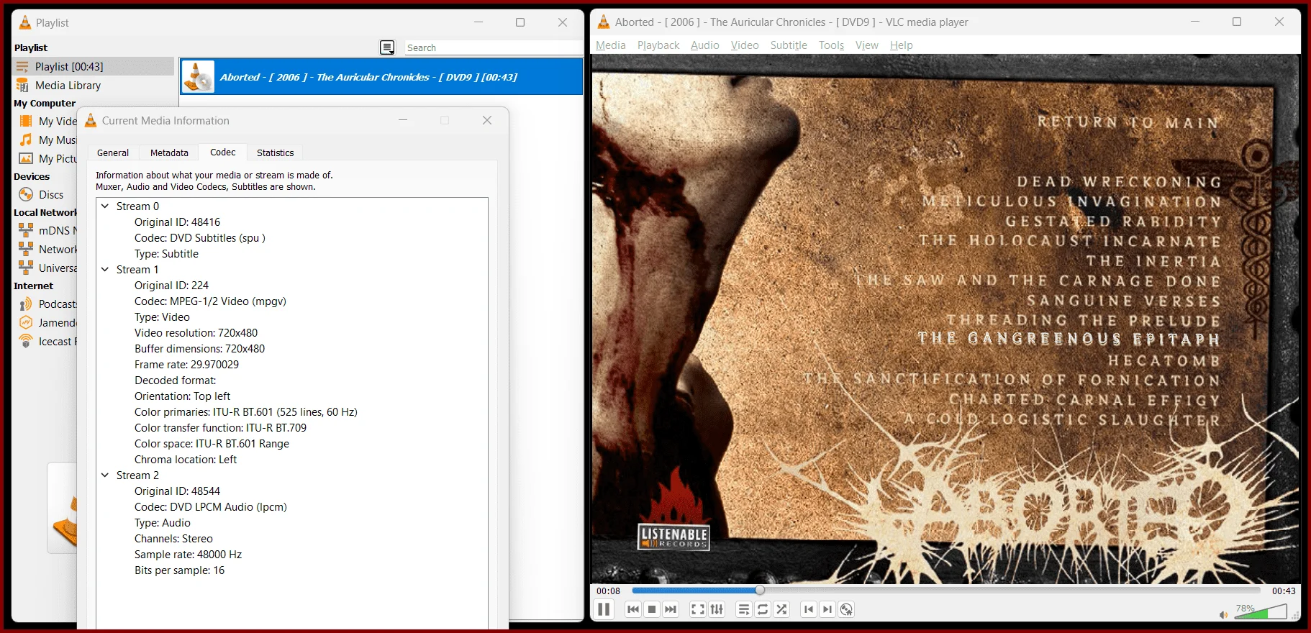Jump to next chapter

coord(827,609)
